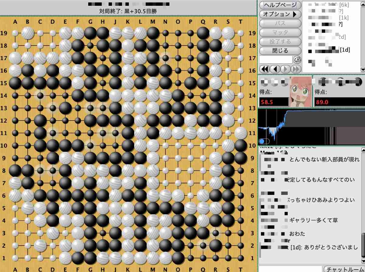This screenshot has height=272, width=365.
Task: Click the チャットルーム chat room button
Action: (x=344, y=269)
